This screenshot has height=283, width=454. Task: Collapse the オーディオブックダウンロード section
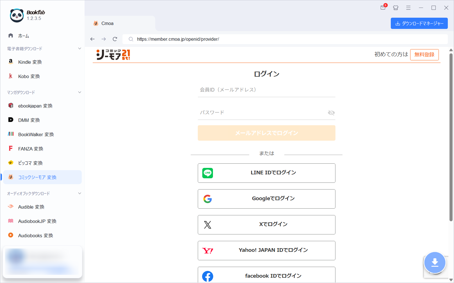[80, 193]
